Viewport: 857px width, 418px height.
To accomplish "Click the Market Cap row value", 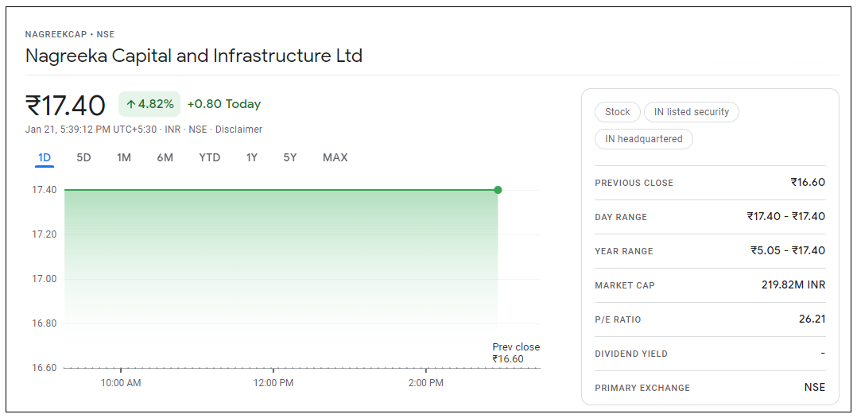I will (793, 285).
